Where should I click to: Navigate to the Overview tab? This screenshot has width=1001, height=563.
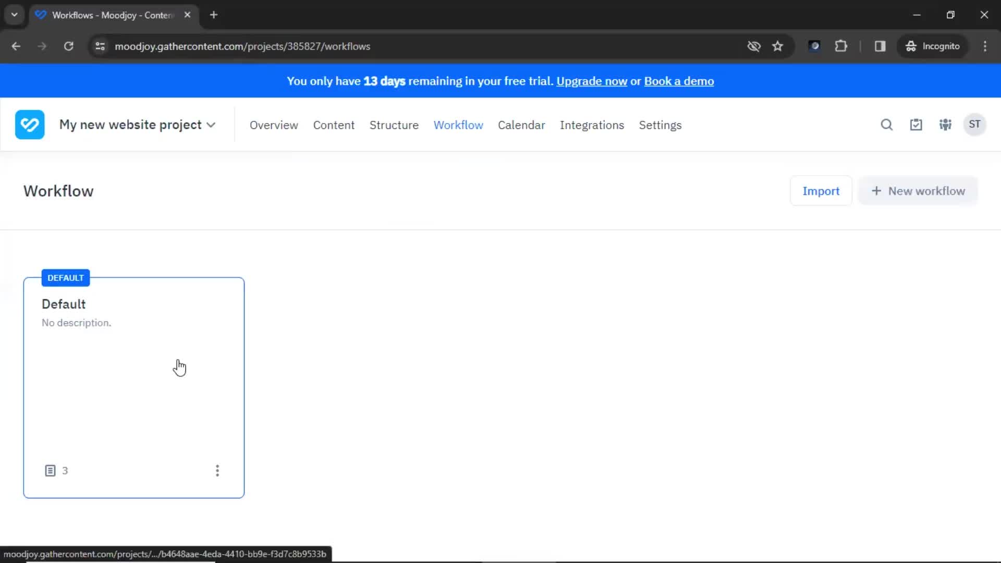(274, 125)
